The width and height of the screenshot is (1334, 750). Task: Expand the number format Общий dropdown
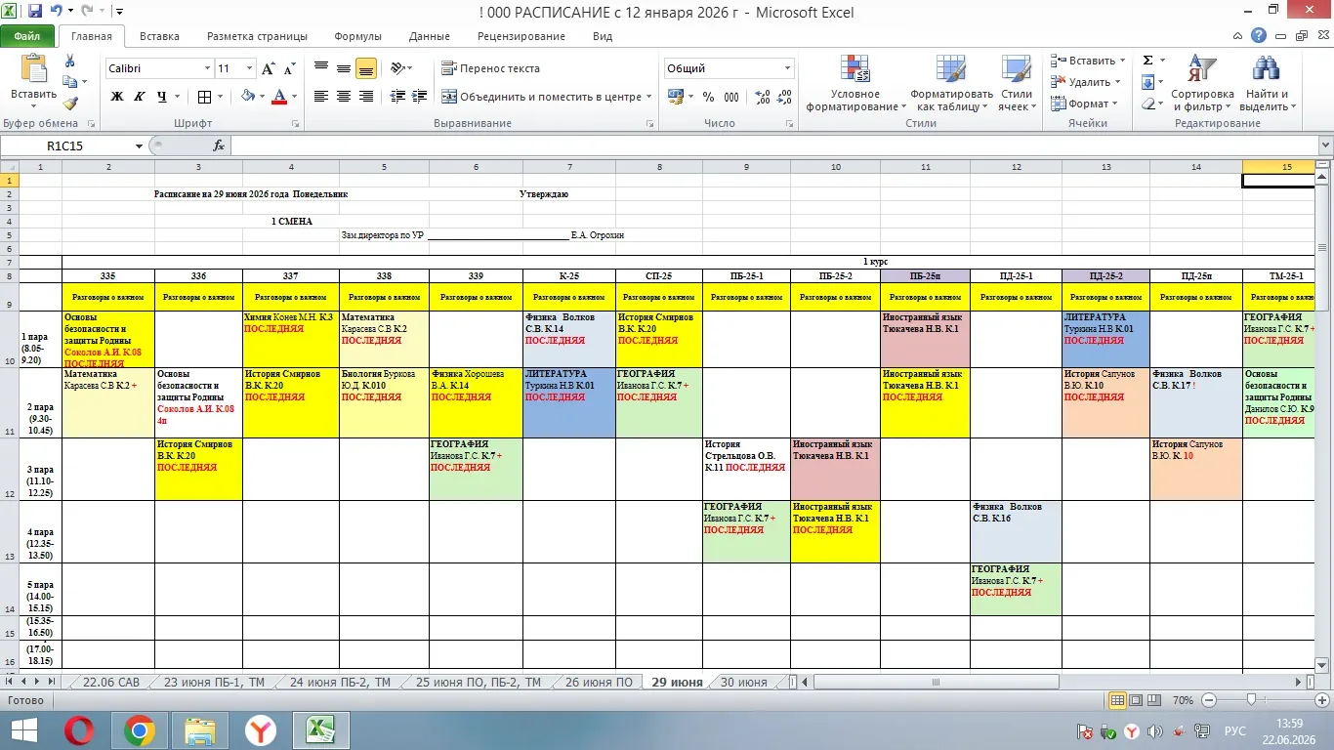[788, 68]
